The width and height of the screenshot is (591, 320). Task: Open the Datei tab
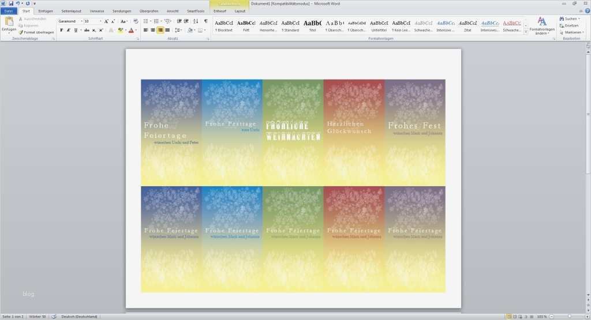point(9,12)
